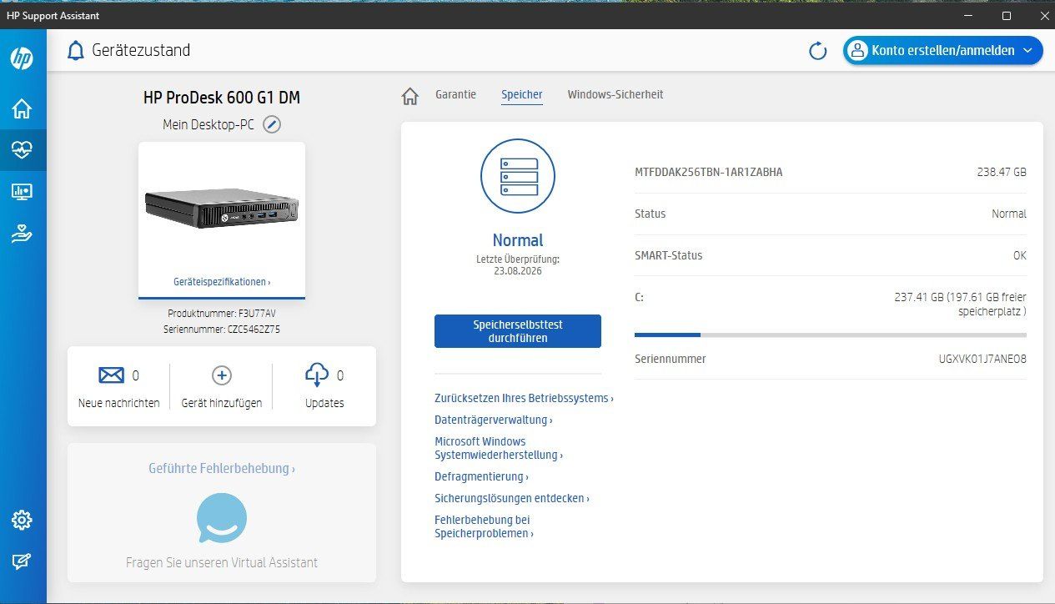The image size is (1055, 604).
Task: Click the SMART-Status OK value
Action: [1019, 255]
